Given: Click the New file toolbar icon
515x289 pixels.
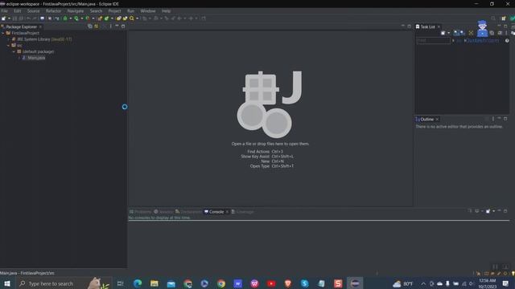Looking at the screenshot, I should (3, 18).
